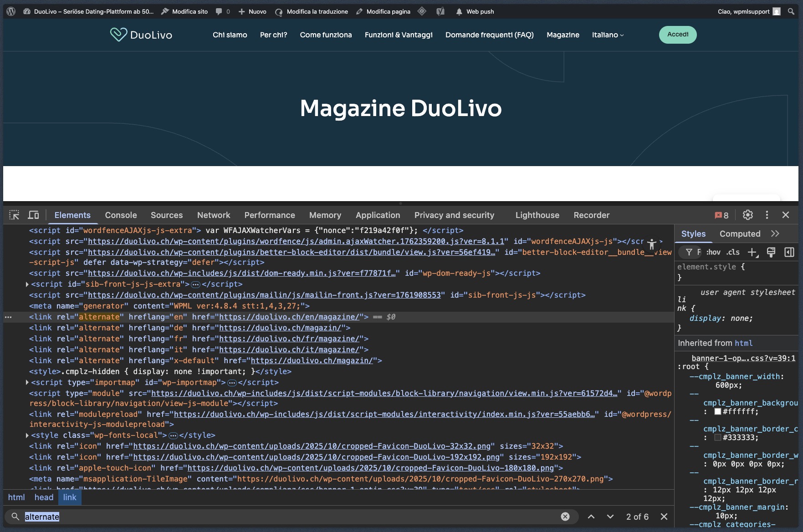Switch to the Network tab
The width and height of the screenshot is (803, 532).
coord(214,215)
